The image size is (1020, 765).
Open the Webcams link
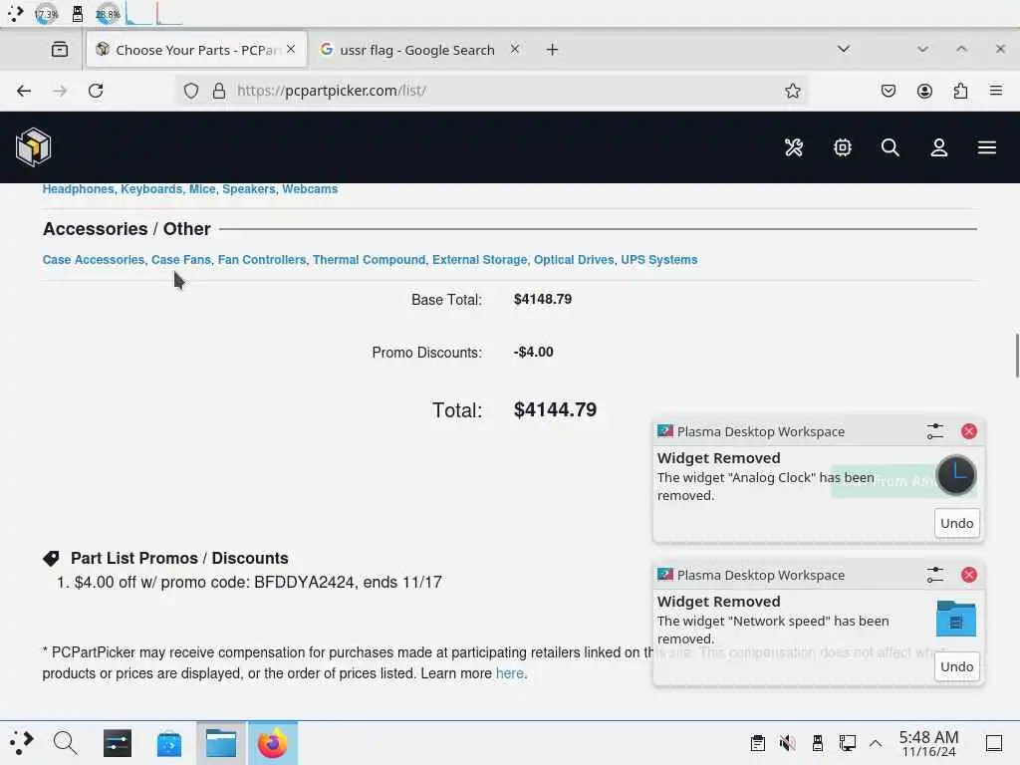click(310, 188)
